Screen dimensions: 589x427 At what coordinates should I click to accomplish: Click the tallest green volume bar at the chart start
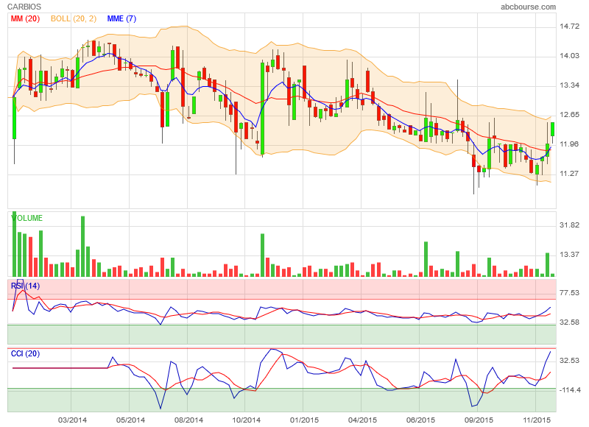[x=14, y=244]
